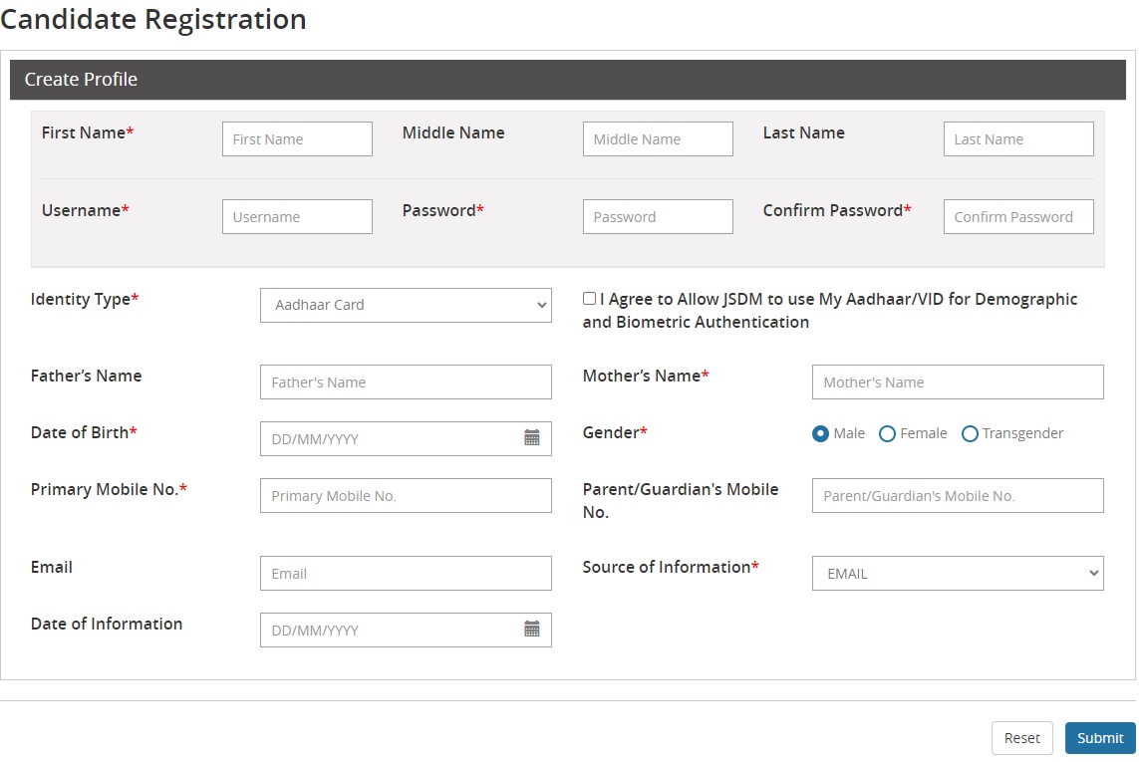The image size is (1139, 762).
Task: Expand the Source of Information dropdown
Action: pos(957,573)
